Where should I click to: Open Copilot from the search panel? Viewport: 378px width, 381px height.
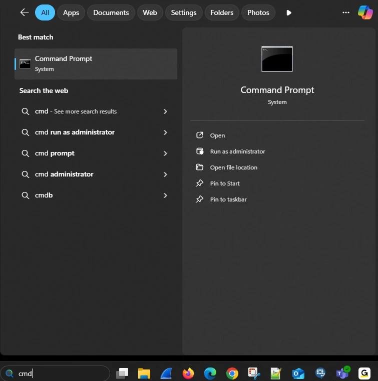(365, 12)
